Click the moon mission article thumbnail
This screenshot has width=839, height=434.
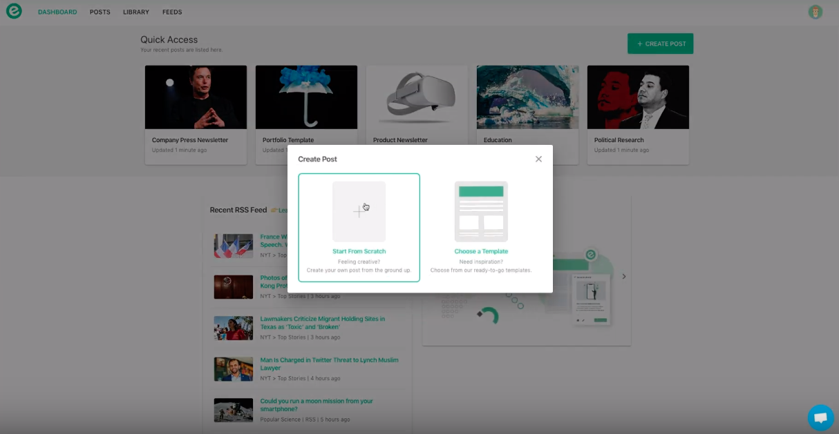click(234, 410)
